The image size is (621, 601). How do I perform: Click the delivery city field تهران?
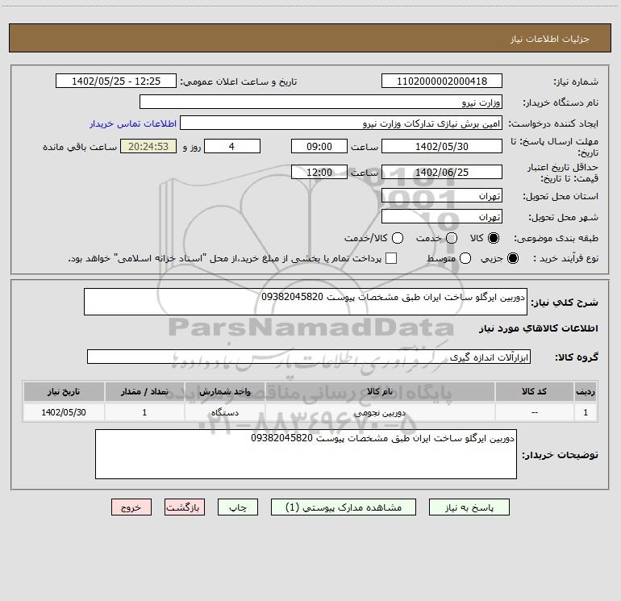[x=442, y=216]
